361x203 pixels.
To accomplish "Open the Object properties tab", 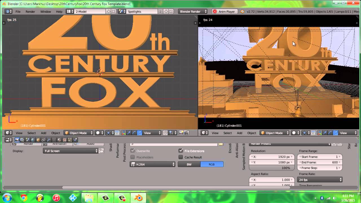I will tap(38, 140).
